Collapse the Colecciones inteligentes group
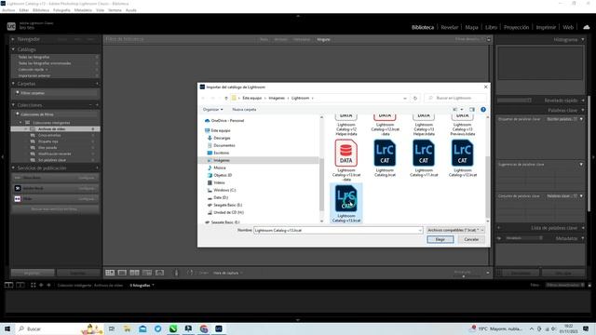 20,123
